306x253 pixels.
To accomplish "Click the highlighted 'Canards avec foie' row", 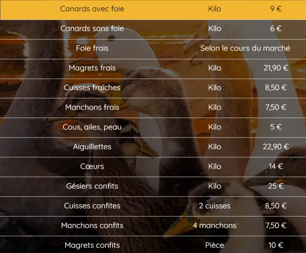I will coord(92,9).
